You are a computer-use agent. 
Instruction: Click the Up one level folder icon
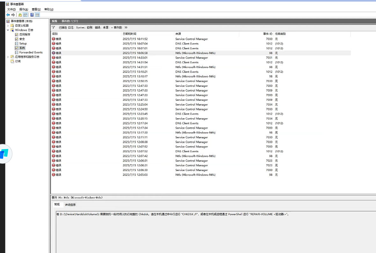[x=20, y=15]
